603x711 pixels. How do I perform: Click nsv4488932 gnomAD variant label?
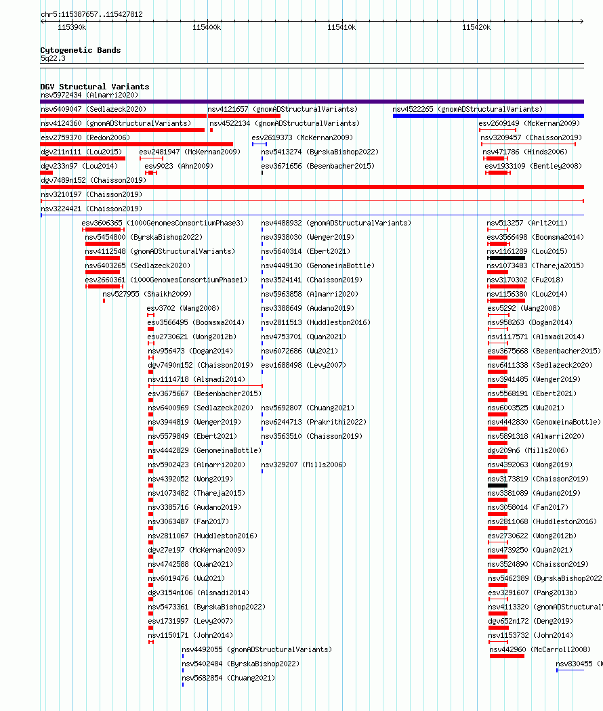[x=336, y=223]
